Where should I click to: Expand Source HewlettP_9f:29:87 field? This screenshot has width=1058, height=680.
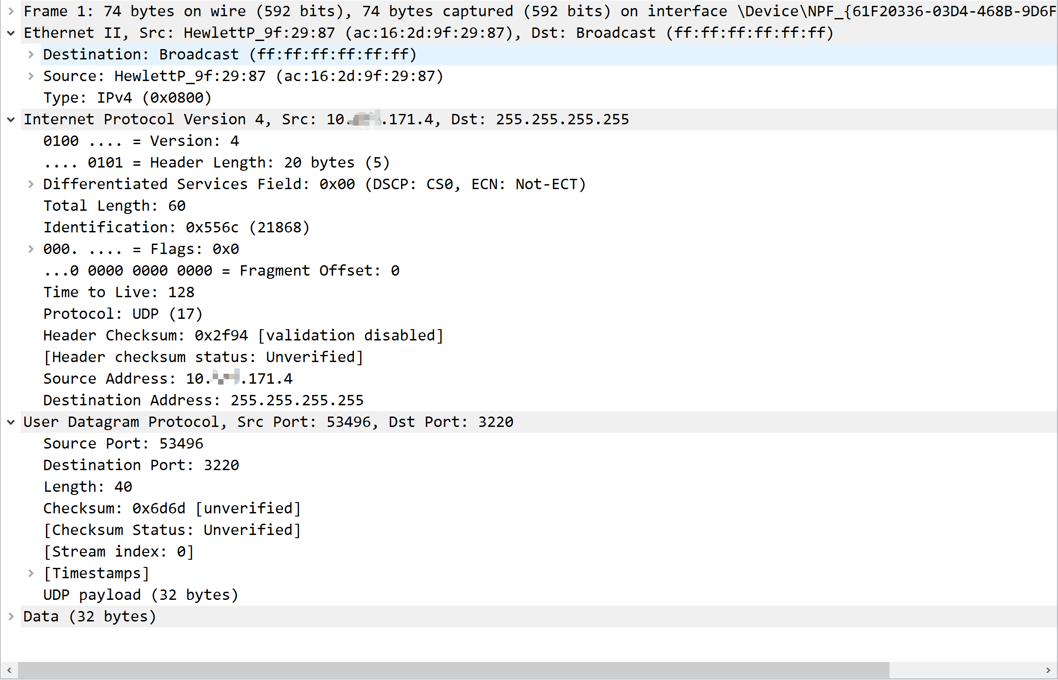[x=31, y=76]
